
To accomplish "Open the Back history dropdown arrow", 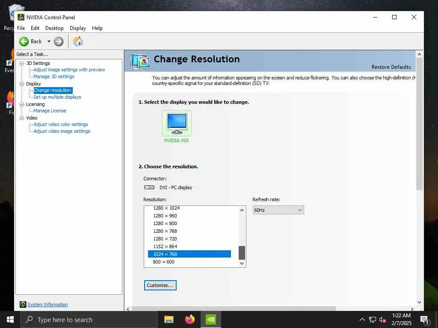I will pyautogui.click(x=49, y=41).
